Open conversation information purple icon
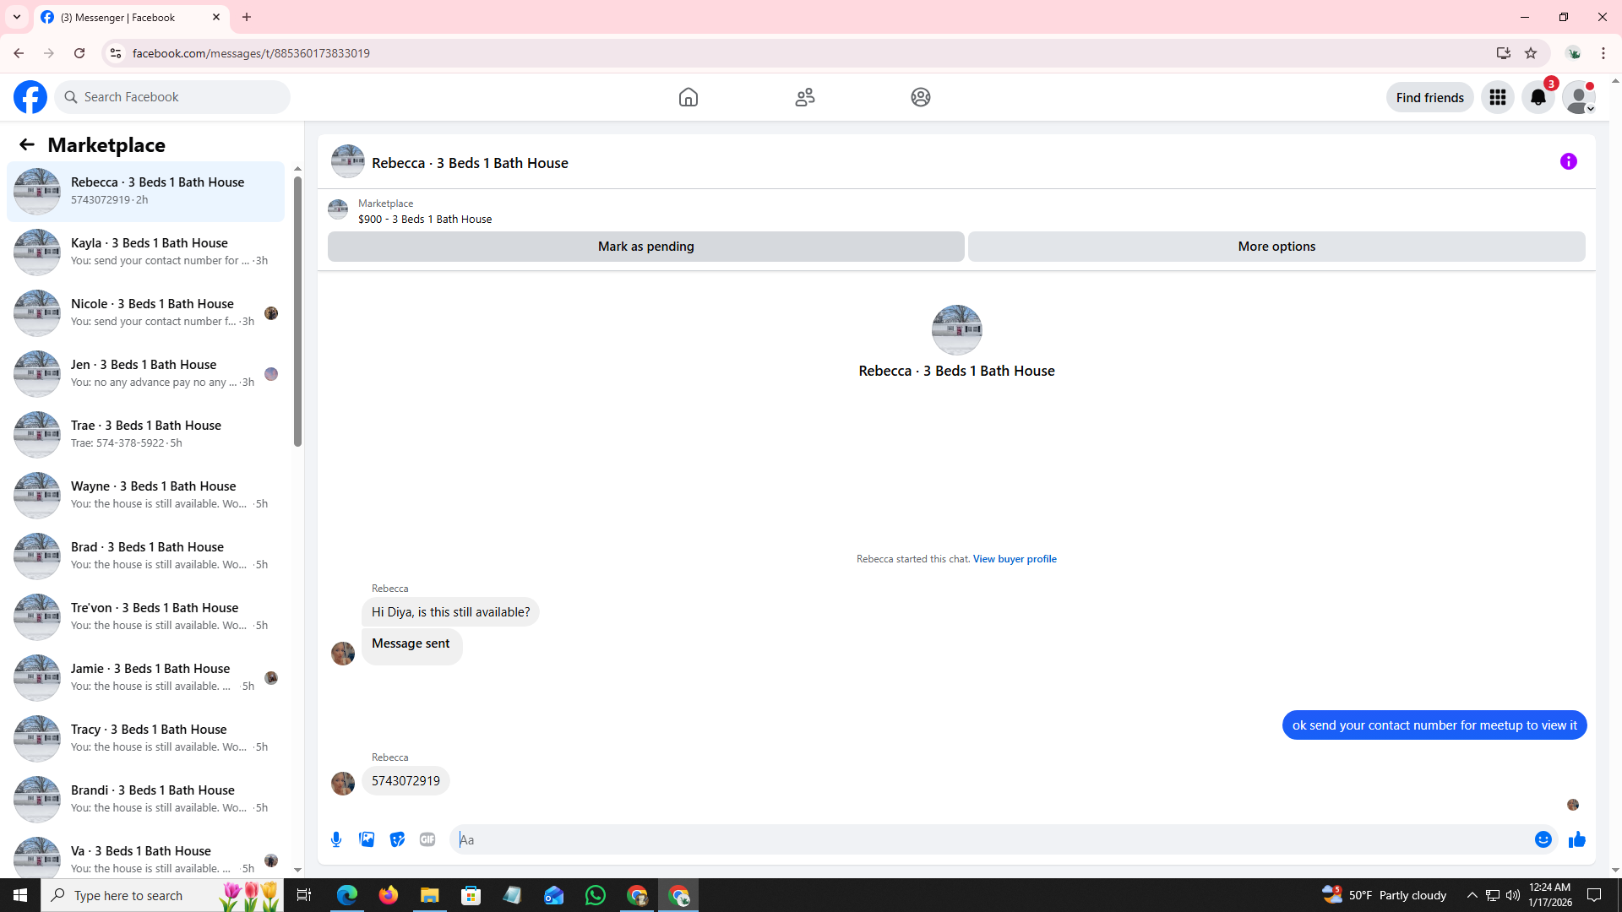 1568,161
